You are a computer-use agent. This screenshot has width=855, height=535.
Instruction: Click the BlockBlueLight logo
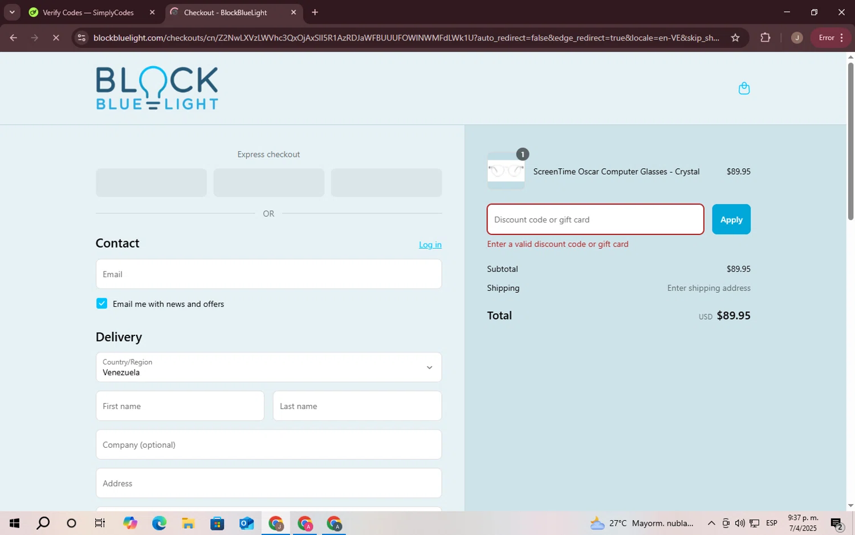click(157, 88)
